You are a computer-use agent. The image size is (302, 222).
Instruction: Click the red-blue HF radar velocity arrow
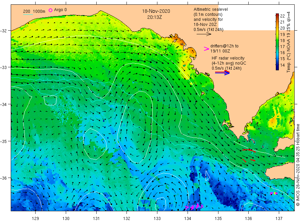coord(222,73)
